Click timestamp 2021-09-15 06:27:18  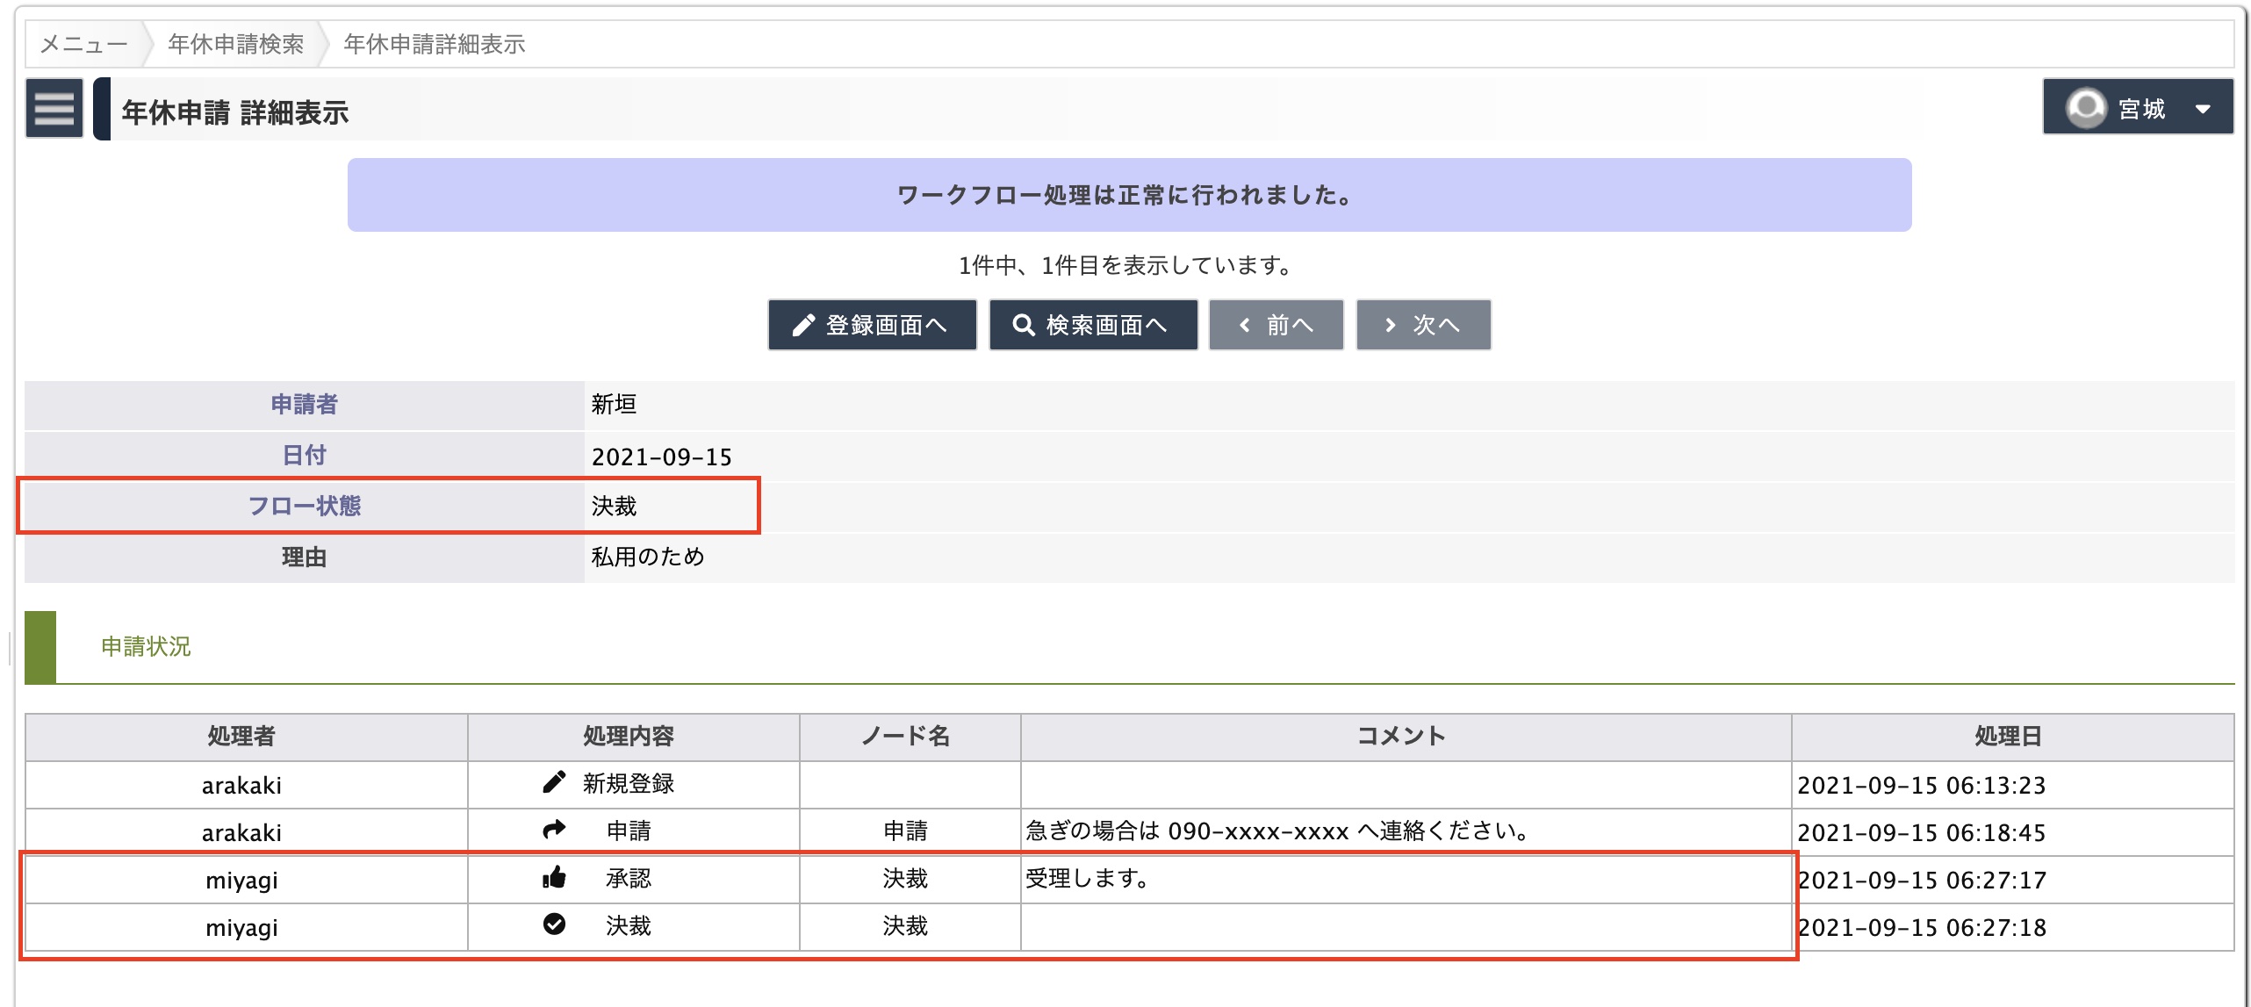tap(1922, 927)
